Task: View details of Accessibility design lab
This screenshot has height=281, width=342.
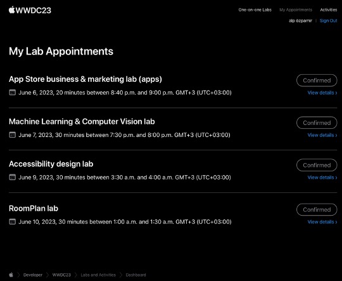Action: coord(322,178)
